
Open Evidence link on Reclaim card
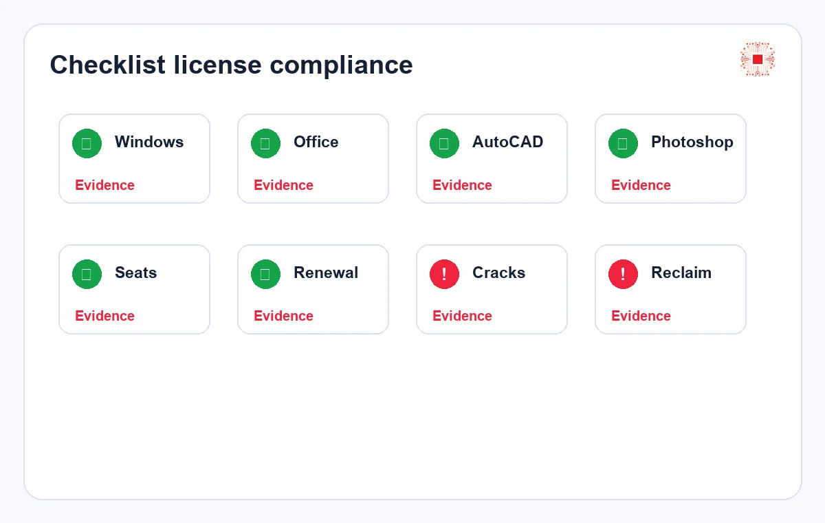pos(641,316)
